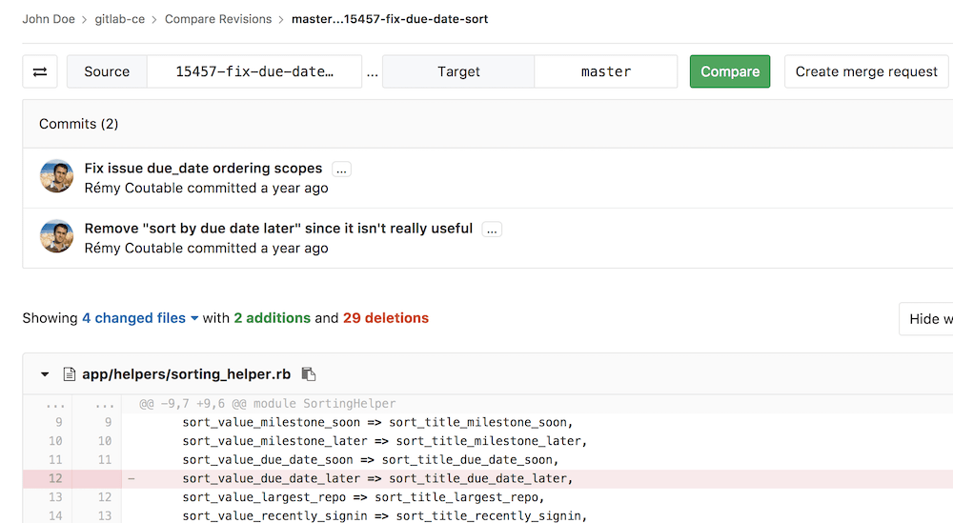Expand description of 'Remove sort by due date later' commit
Image resolution: width=953 pixels, height=523 pixels.
coord(492,230)
